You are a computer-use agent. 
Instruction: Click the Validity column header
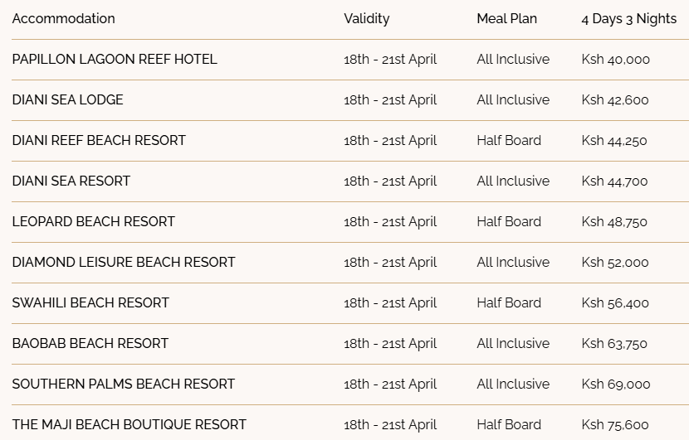pos(366,19)
